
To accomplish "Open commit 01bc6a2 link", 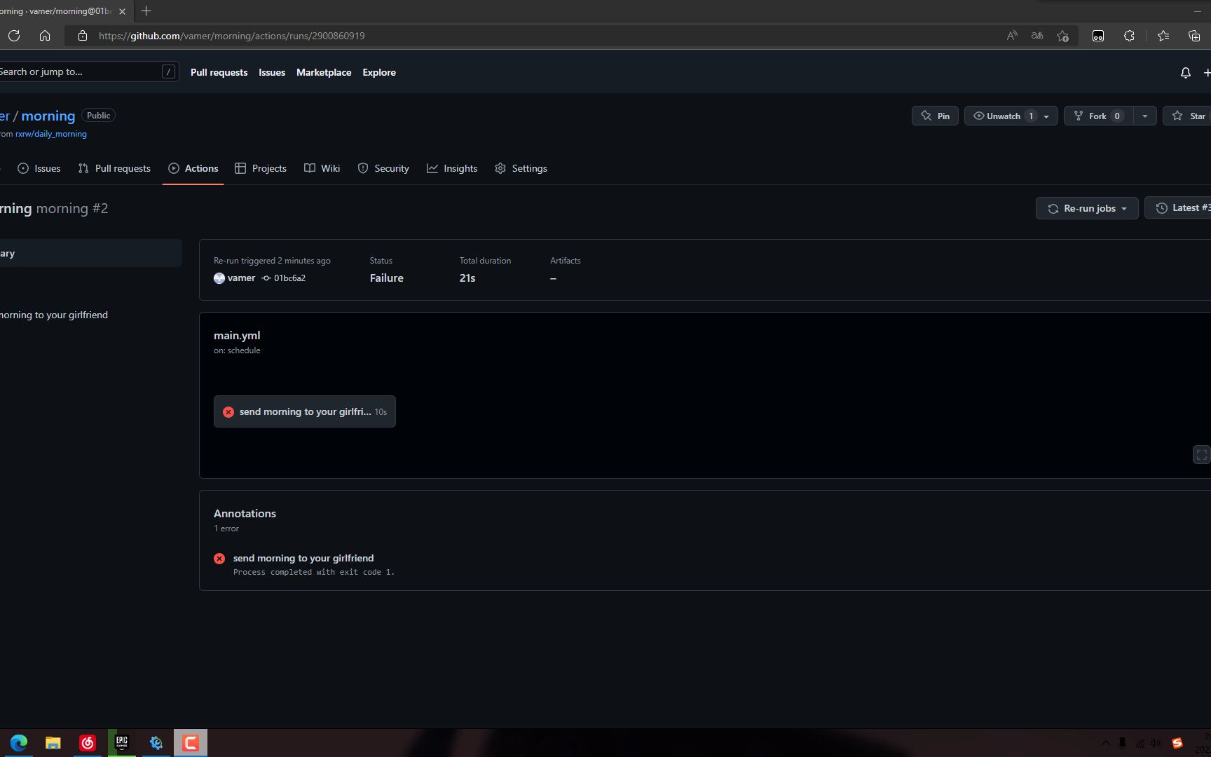I will coord(289,278).
